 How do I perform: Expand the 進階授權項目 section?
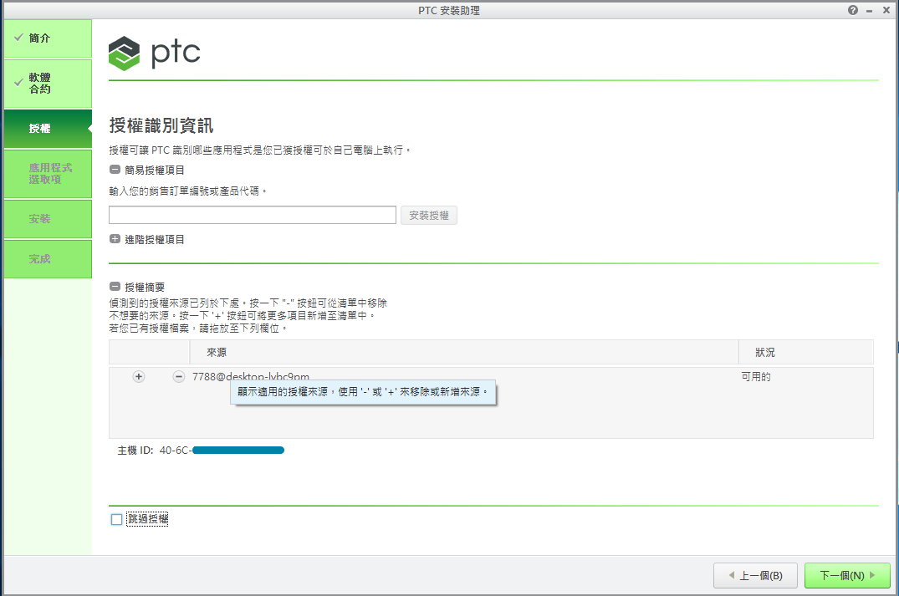pyautogui.click(x=115, y=239)
